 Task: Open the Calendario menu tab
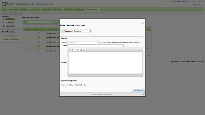click(25, 9)
